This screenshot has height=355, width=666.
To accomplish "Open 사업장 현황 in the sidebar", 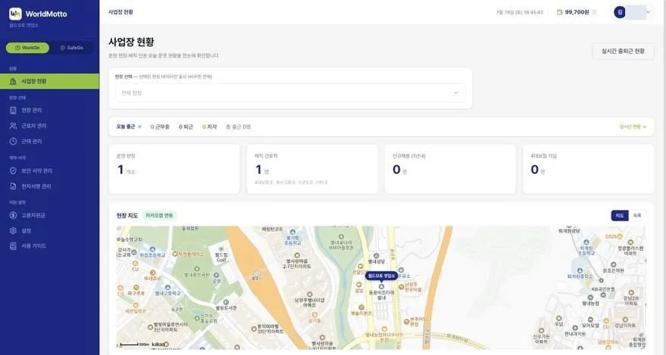I will (49, 81).
